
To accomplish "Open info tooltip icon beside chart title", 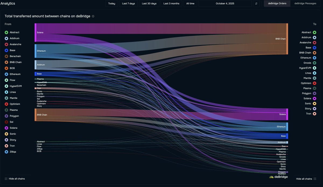I will (x=93, y=16).
